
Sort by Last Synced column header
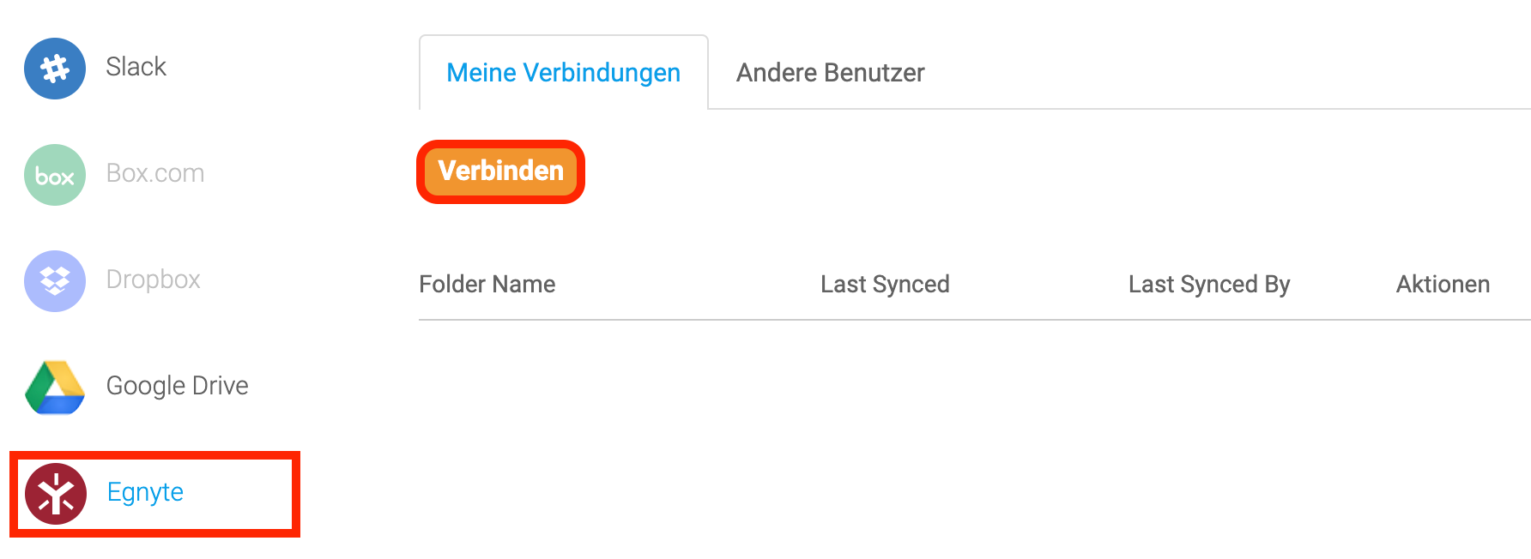point(885,285)
